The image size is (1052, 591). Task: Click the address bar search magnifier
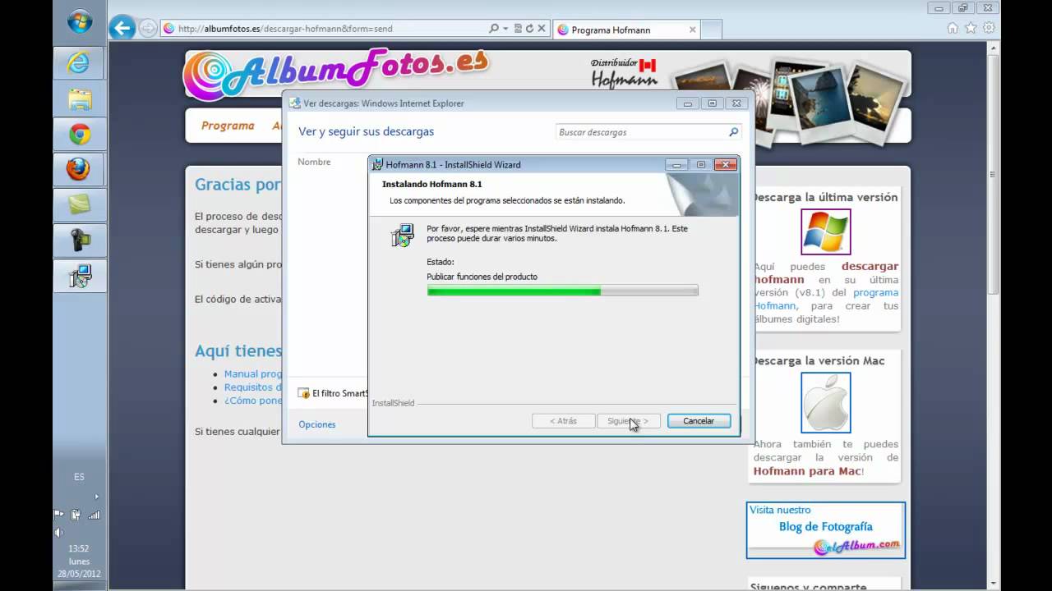pos(493,29)
